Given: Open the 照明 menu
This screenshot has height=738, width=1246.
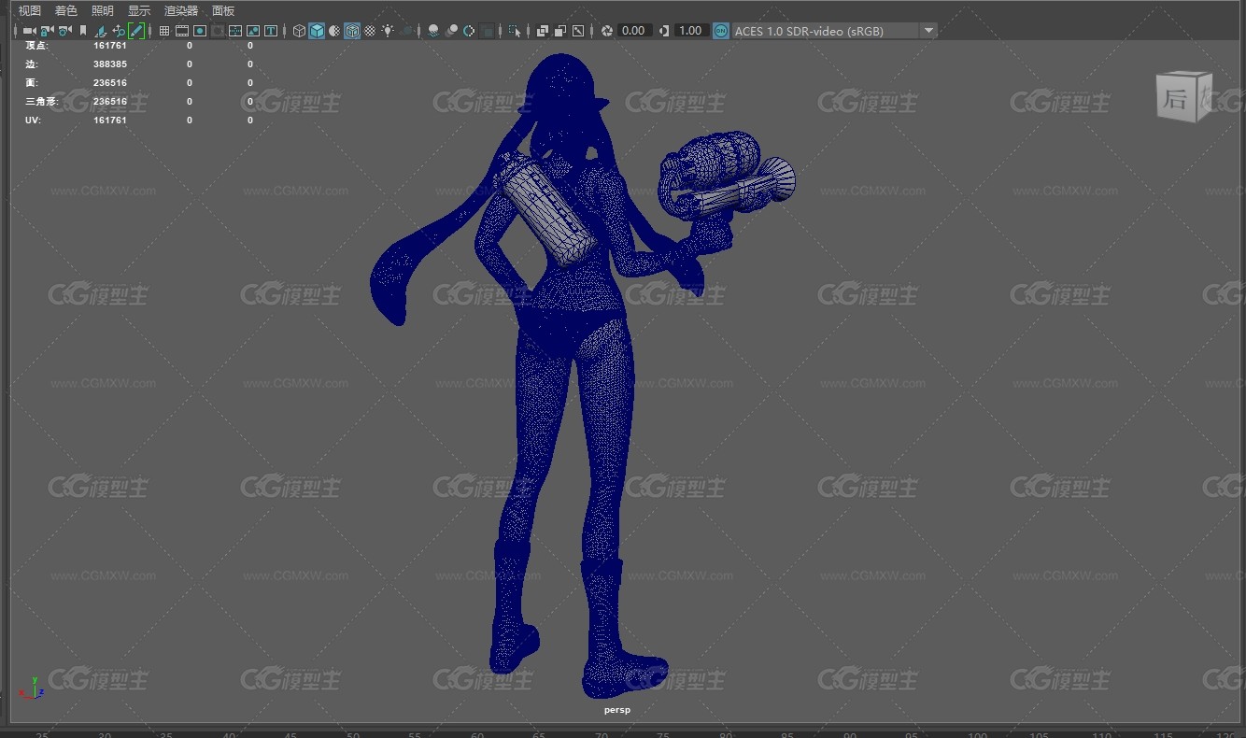Looking at the screenshot, I should coord(103,10).
